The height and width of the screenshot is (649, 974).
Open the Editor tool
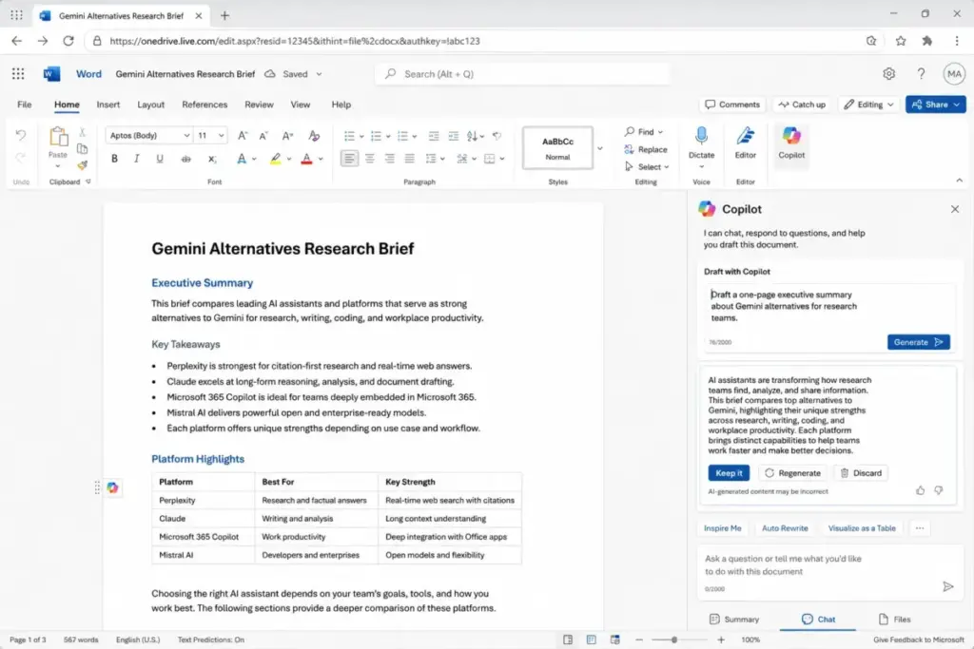(746, 143)
